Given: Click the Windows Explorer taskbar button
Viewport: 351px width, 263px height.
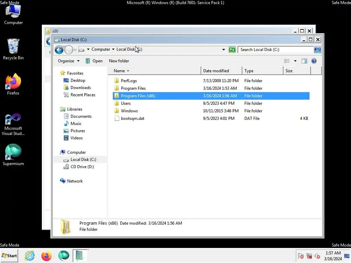Looking at the screenshot, I should pyautogui.click(x=80, y=255).
